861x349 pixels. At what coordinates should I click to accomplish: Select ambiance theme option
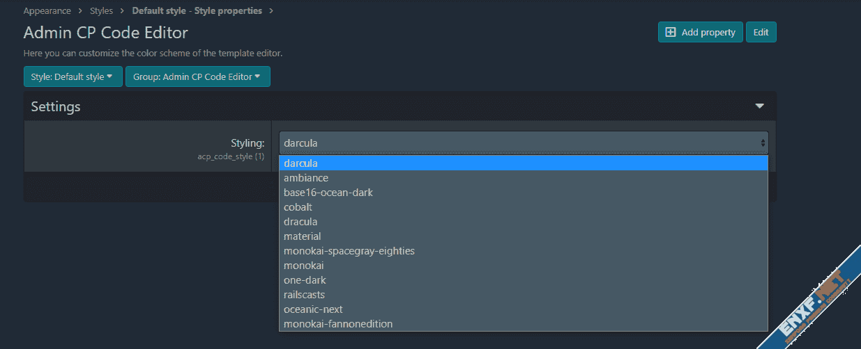tap(306, 178)
